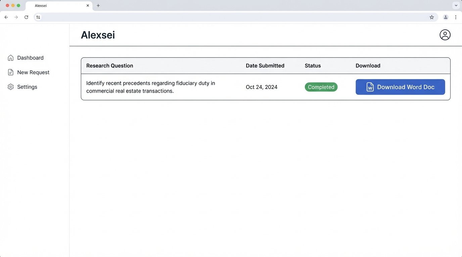Bookmark the page with the star icon
The width and height of the screenshot is (462, 257).
431,17
